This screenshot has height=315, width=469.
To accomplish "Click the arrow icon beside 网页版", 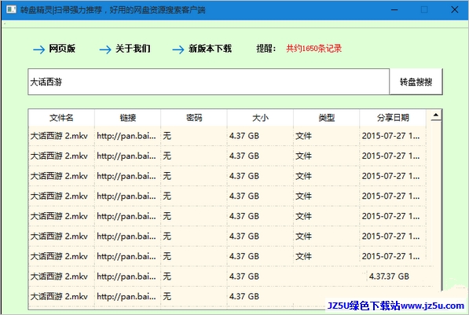I will (x=38, y=49).
